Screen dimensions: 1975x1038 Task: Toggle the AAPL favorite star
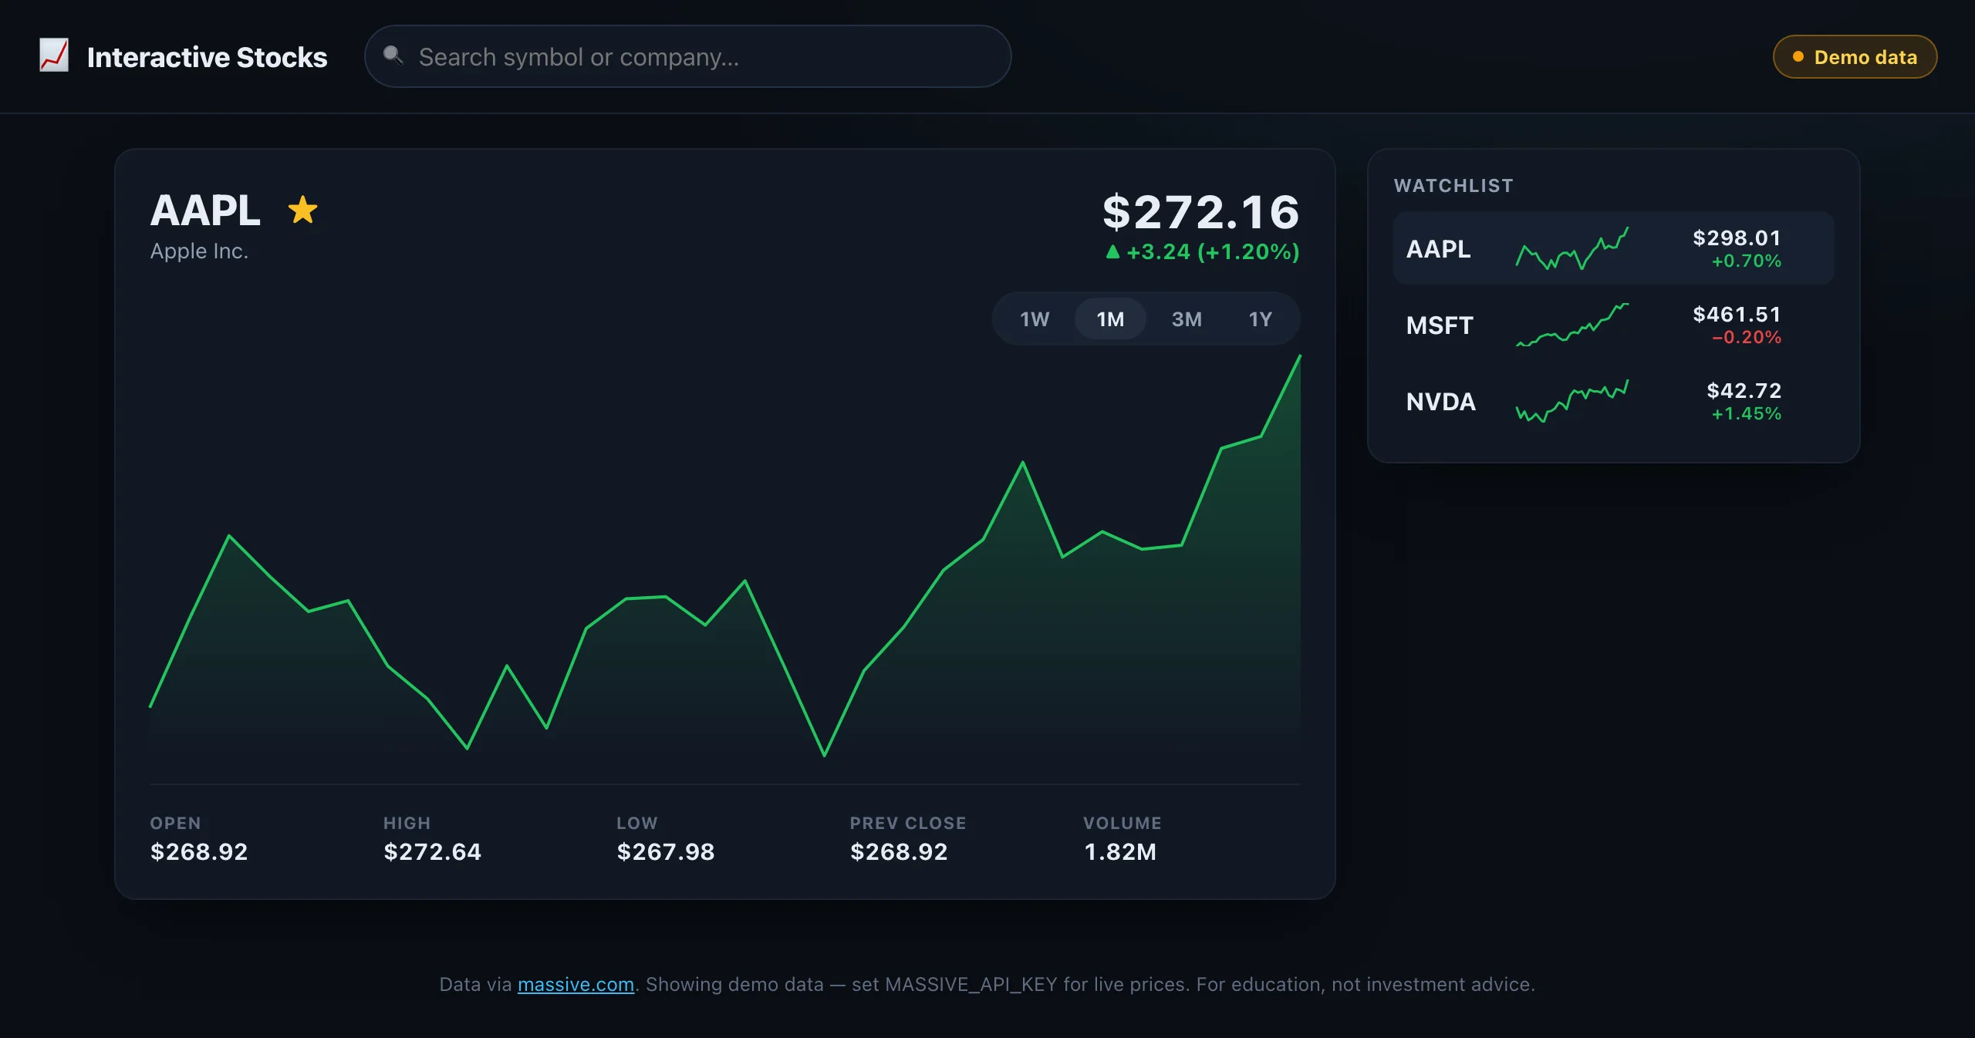302,210
